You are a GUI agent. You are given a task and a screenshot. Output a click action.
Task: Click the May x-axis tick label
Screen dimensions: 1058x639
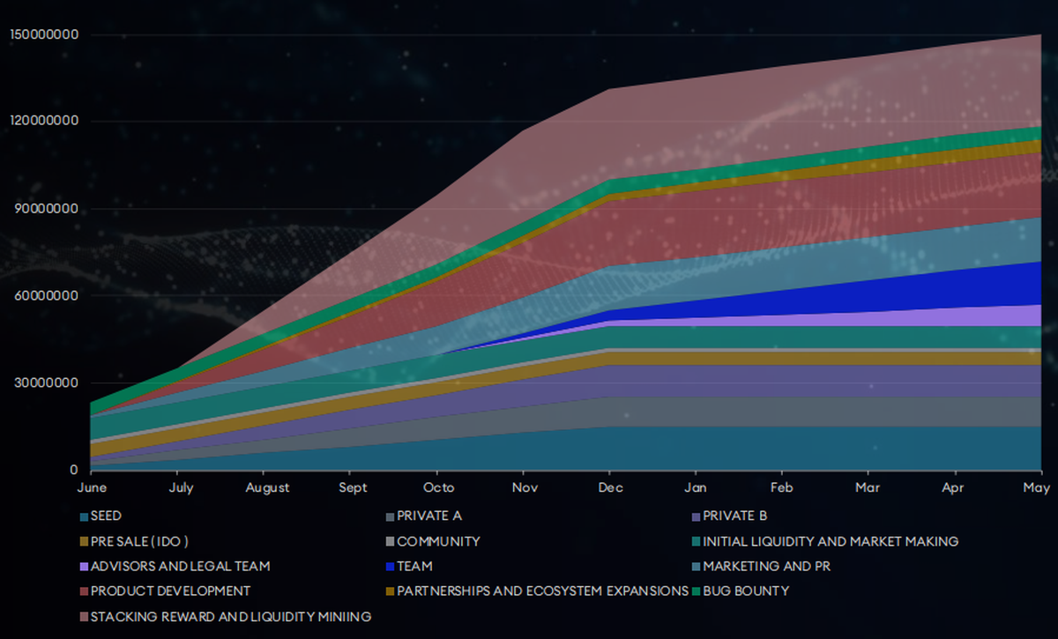click(1038, 487)
